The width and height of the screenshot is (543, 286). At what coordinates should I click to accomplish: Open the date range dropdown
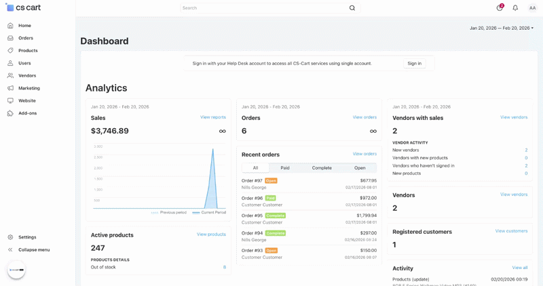pyautogui.click(x=501, y=28)
